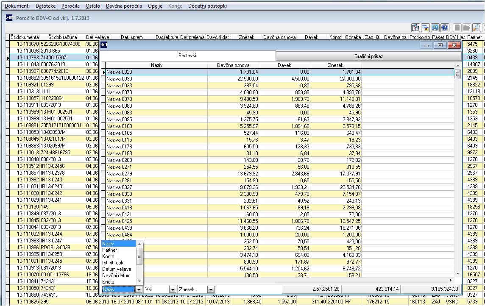Choose Datum veljave in the list
This screenshot has height=306, width=485.
point(119,269)
